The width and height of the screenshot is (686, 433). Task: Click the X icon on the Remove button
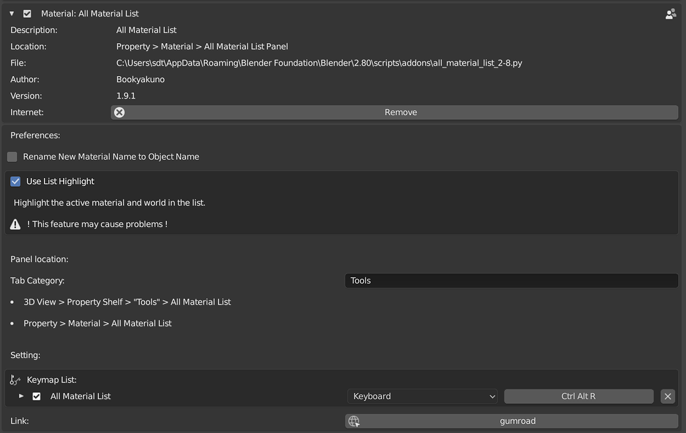tap(119, 113)
